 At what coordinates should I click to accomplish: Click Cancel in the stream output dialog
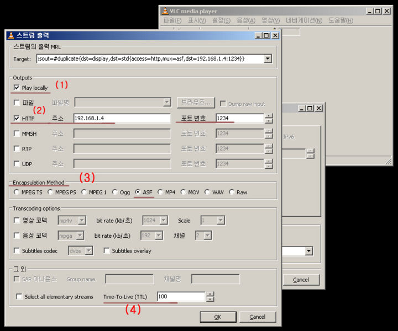coord(258,317)
